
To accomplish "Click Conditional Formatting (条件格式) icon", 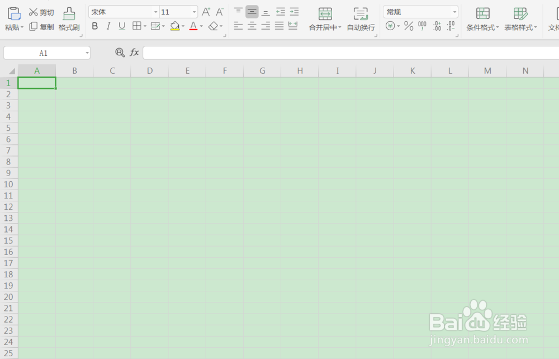I will coord(483,13).
